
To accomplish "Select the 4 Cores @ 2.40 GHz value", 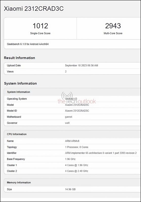I will [76, 171].
